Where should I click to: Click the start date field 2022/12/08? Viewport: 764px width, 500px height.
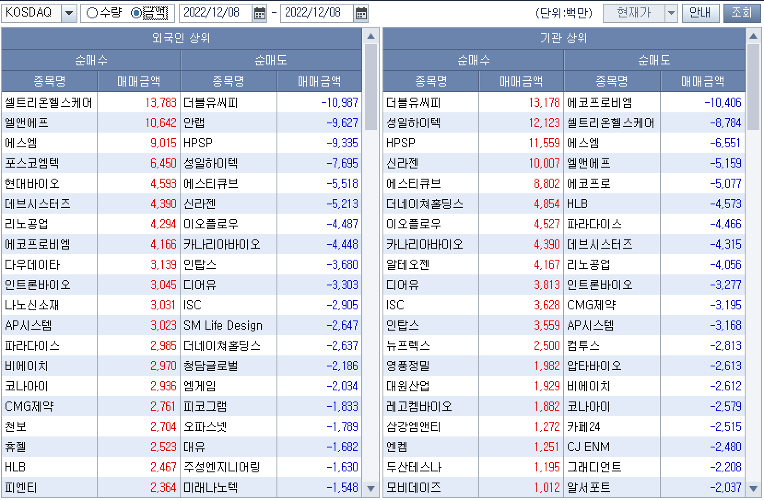(216, 13)
